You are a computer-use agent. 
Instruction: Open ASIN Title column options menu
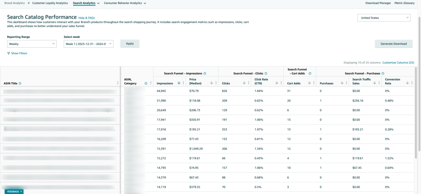click(x=118, y=83)
